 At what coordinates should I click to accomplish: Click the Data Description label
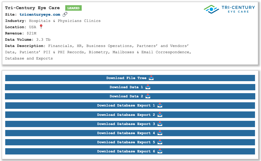point(25,46)
